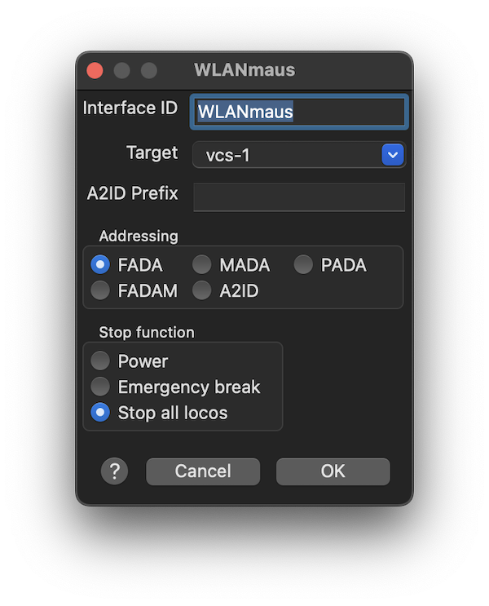Image resolution: width=489 pixels, height=606 pixels.
Task: Open the Target dropdown showing vcs-1
Action: pos(287,154)
